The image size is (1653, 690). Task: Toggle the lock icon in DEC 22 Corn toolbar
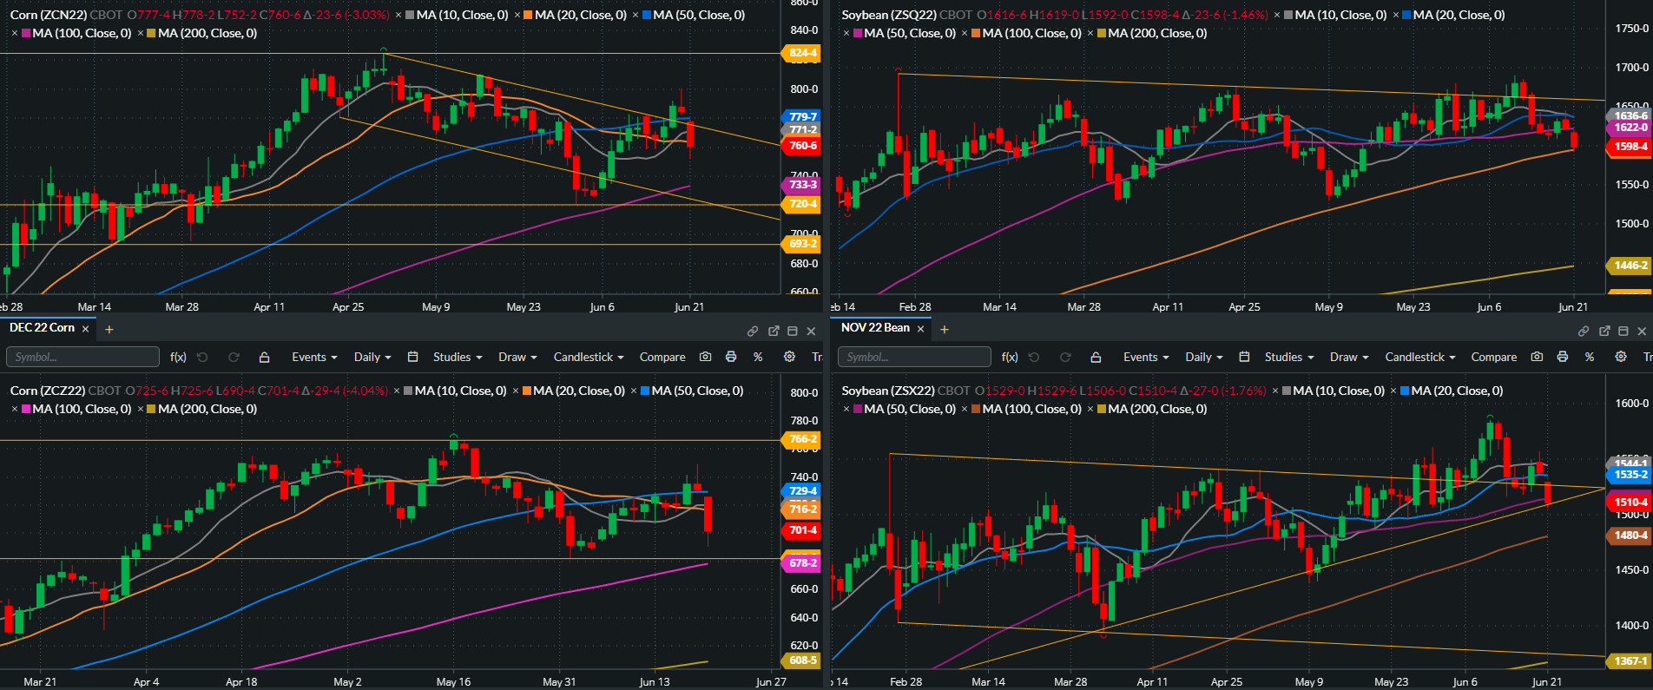(x=265, y=357)
